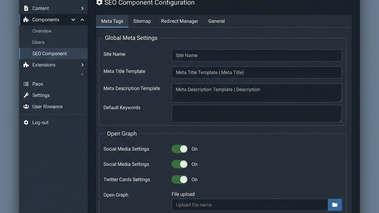
Task: Expand the Content menu chevron
Action: pyautogui.click(x=82, y=8)
